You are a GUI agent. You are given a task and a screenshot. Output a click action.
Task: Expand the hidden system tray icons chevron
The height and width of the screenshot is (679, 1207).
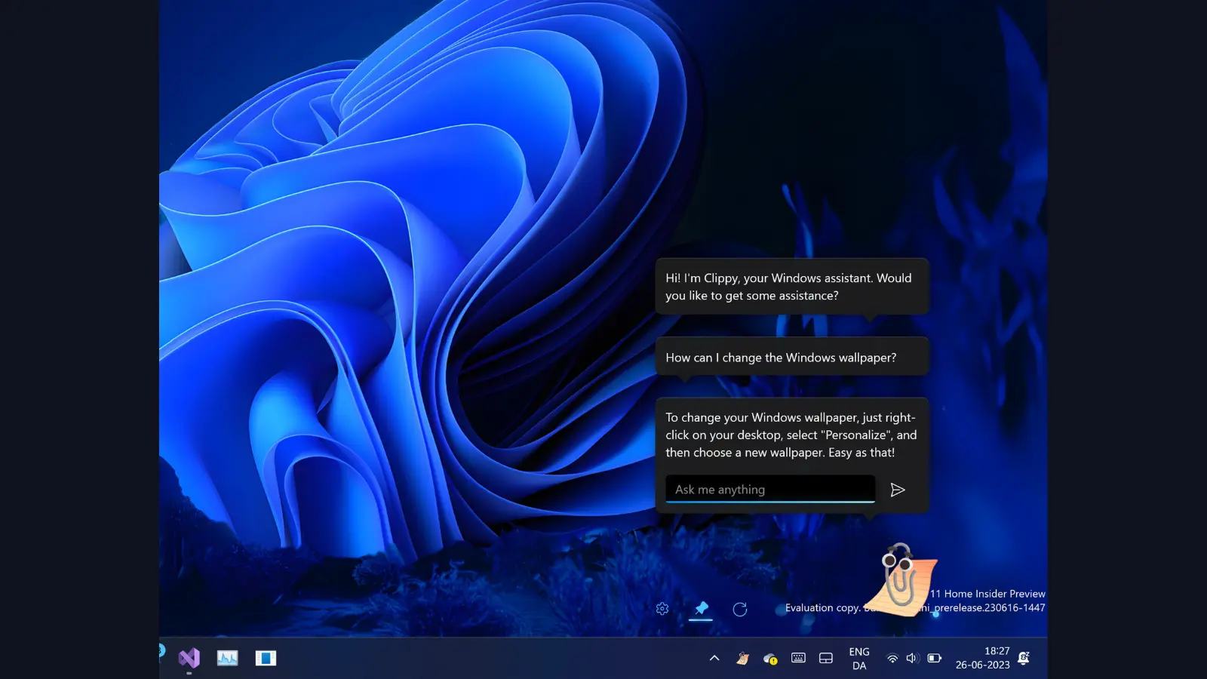[x=714, y=658]
